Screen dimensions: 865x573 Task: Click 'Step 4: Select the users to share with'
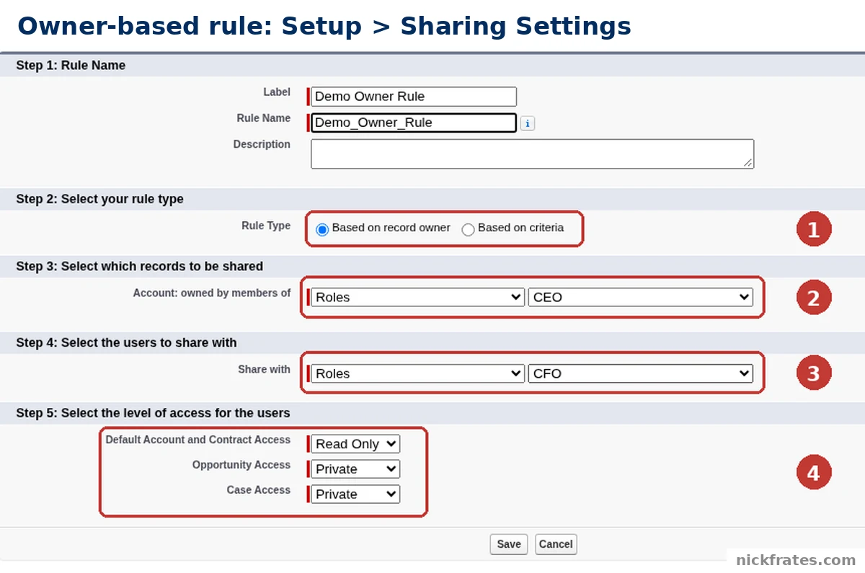[126, 342]
